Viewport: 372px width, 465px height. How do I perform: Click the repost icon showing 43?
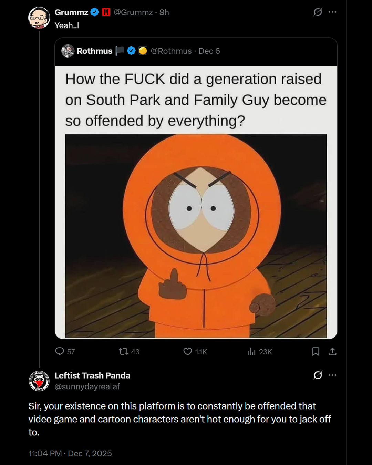coord(123,351)
